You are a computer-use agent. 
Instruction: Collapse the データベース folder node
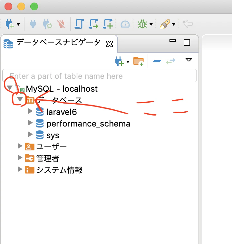[x=20, y=99]
